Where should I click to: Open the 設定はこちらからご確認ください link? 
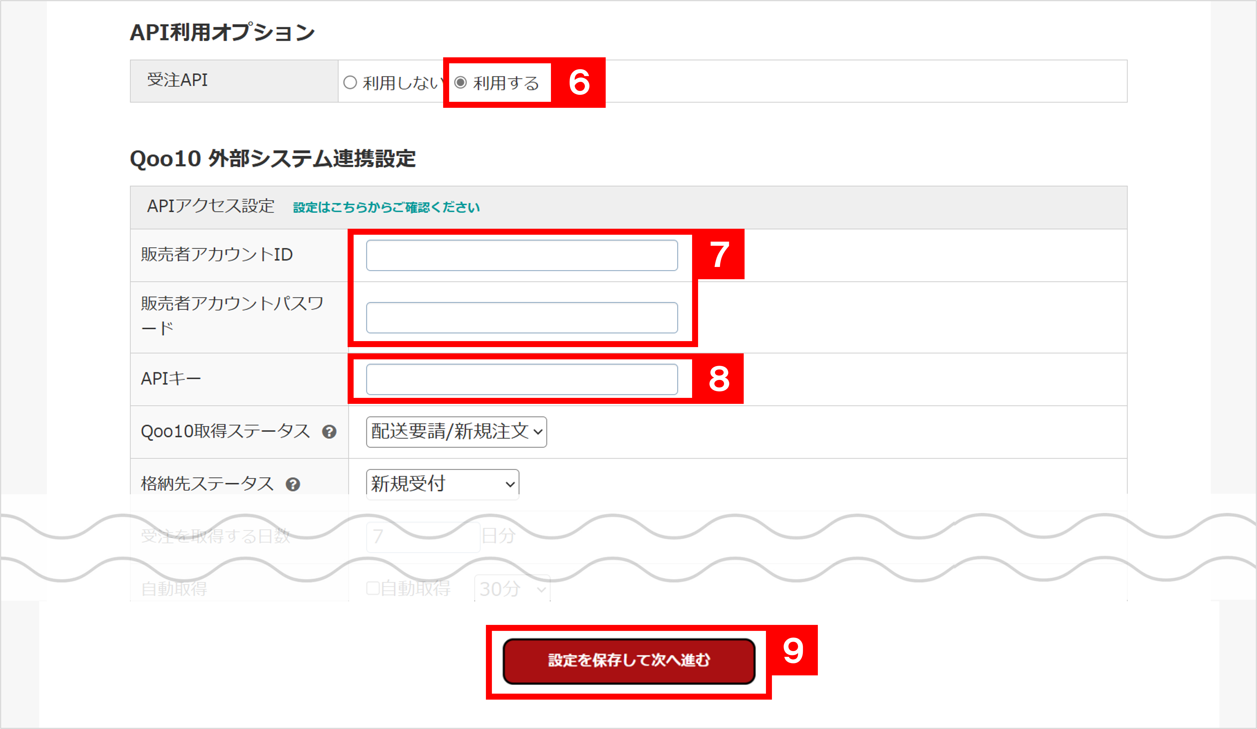pyautogui.click(x=386, y=208)
